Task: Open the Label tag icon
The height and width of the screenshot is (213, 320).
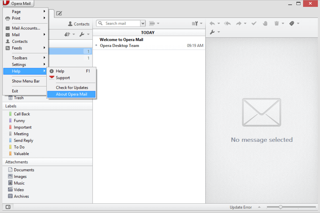Action: point(292,23)
